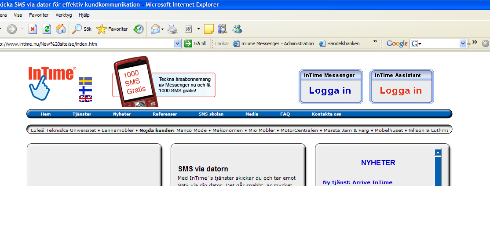Select the Swedish flag language

(85, 81)
